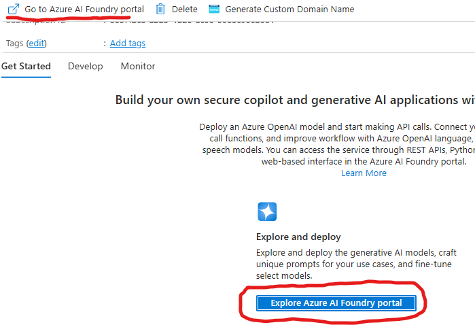Follow the Learn More link
Viewport: 475px width, 327px height.
click(x=364, y=173)
